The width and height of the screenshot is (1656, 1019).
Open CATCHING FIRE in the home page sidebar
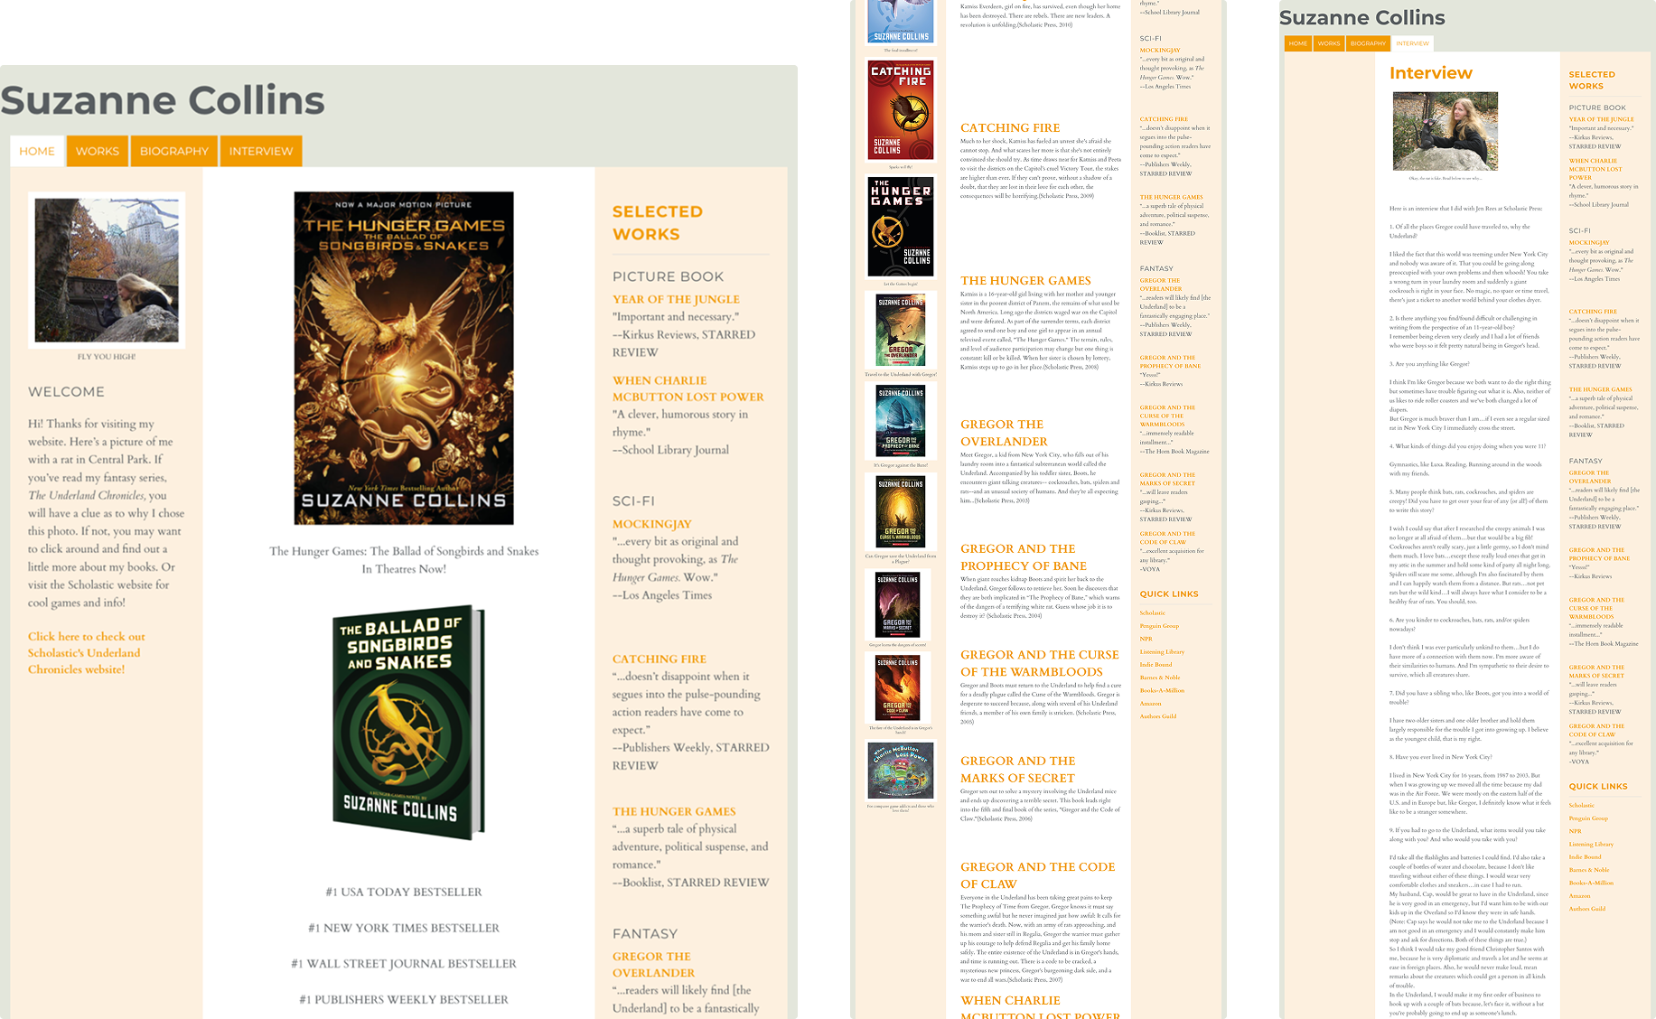(660, 659)
